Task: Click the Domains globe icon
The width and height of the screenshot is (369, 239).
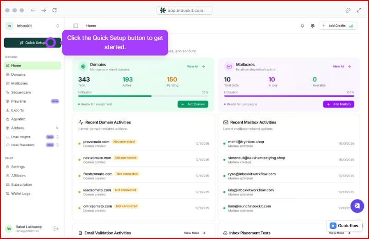Action: click(83, 67)
